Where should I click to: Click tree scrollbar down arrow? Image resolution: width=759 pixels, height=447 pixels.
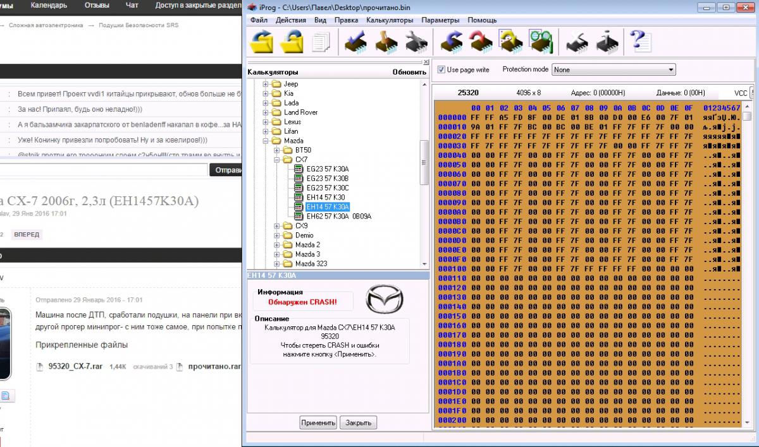point(424,264)
